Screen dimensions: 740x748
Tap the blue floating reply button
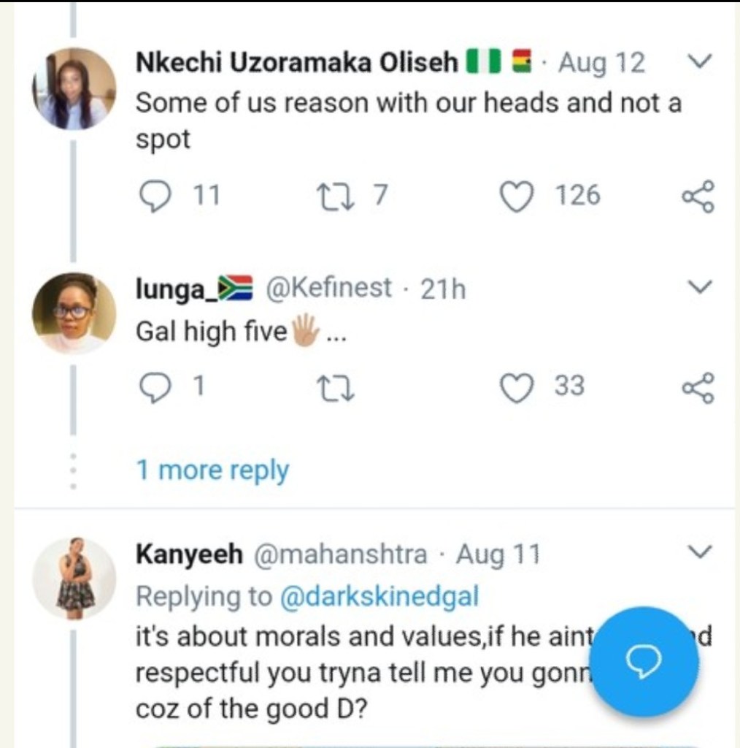tap(644, 661)
